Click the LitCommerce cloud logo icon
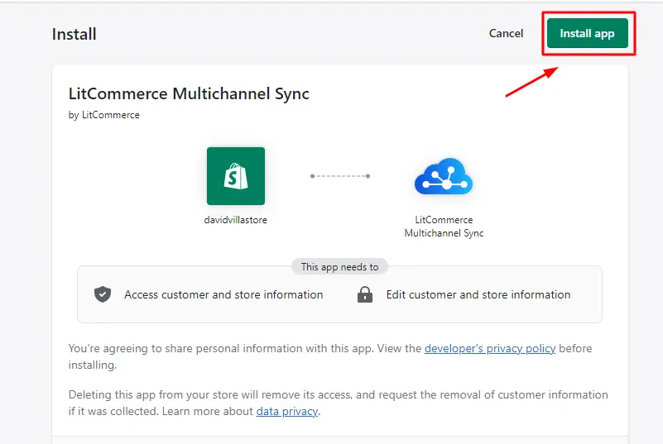 (444, 177)
